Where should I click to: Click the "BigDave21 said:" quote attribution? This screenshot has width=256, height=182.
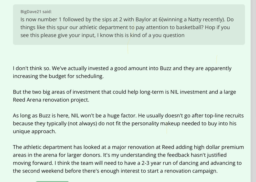[x=36, y=12]
